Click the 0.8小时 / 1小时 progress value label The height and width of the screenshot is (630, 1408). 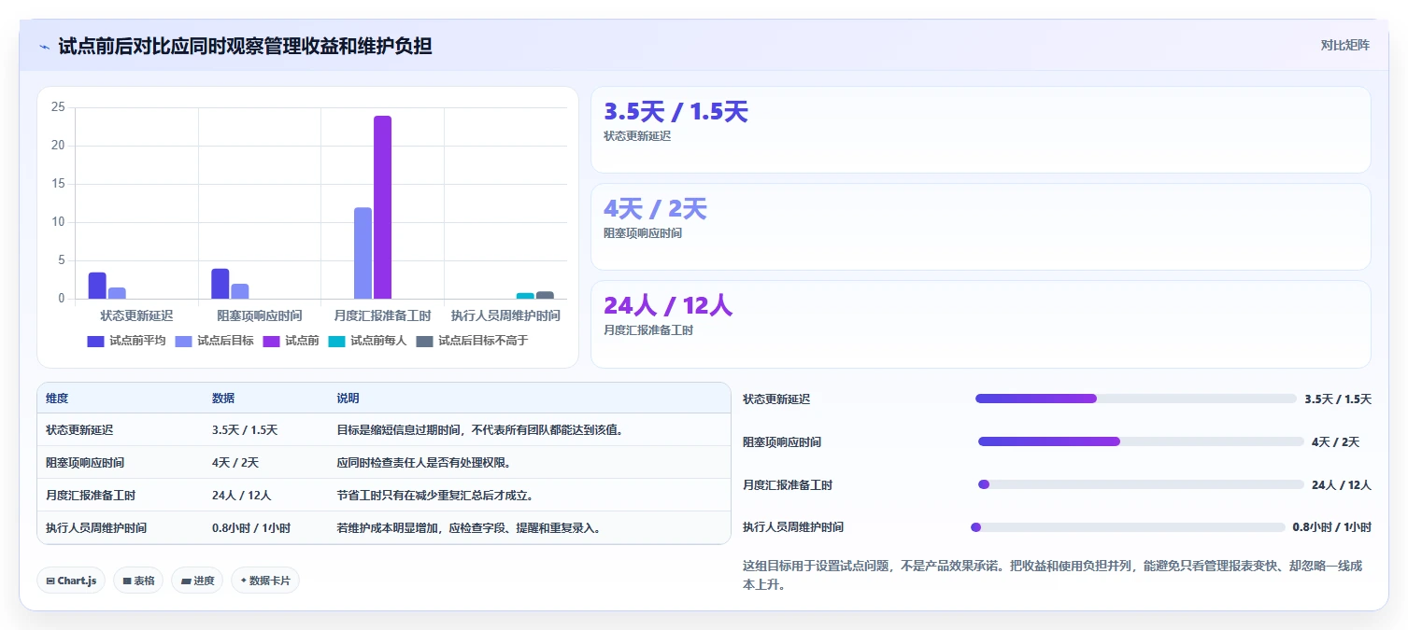(x=1331, y=527)
